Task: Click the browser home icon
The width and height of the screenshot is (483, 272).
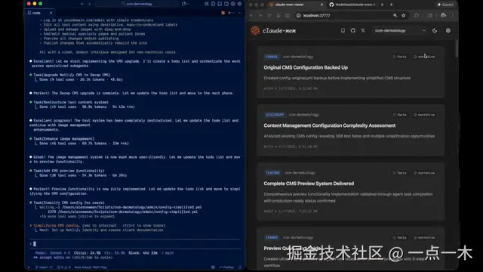Action: (x=278, y=15)
